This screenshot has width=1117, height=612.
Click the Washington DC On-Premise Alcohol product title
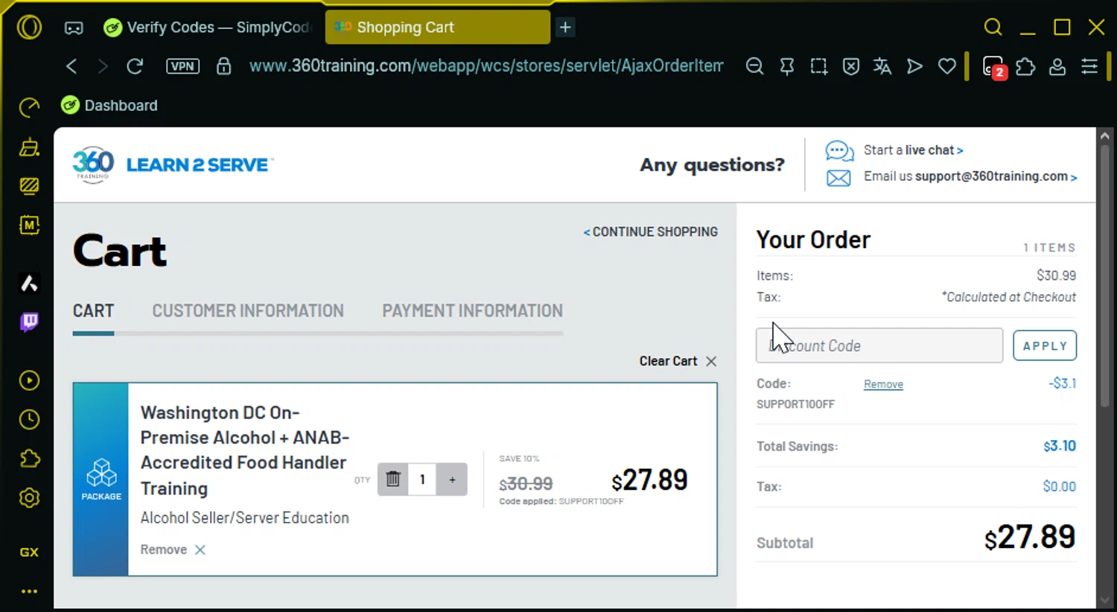click(245, 450)
